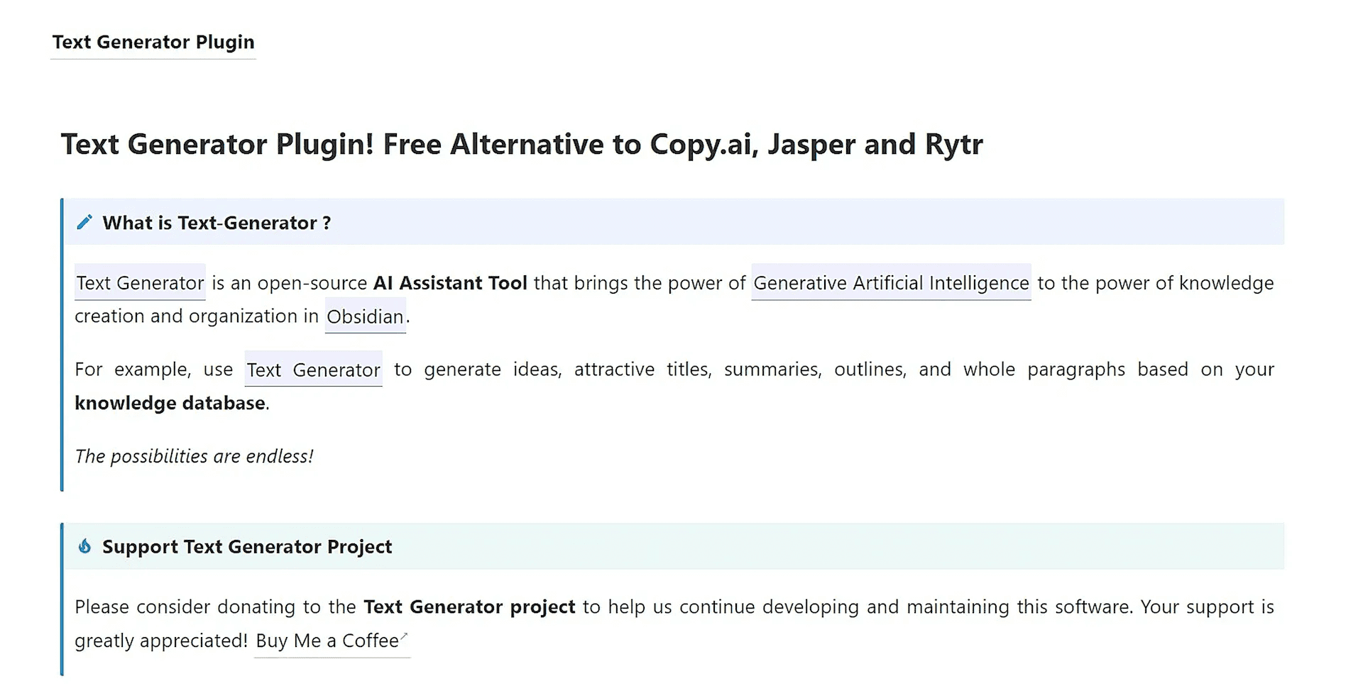The width and height of the screenshot is (1363, 691).
Task: Collapse the "Support Text Generator Project" callout title
Action: coord(247,547)
